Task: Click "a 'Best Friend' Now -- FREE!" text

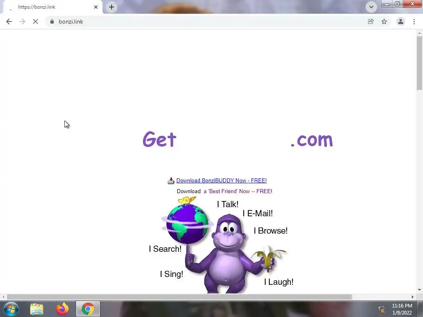Action: [238, 192]
